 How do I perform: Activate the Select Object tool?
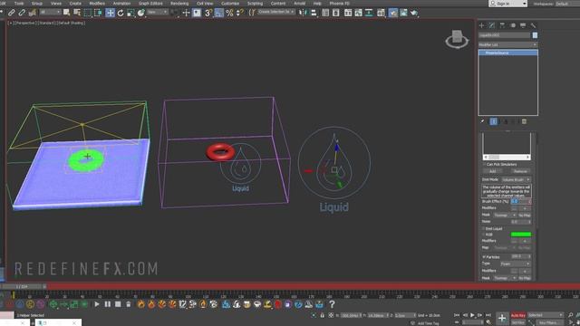(x=66, y=13)
